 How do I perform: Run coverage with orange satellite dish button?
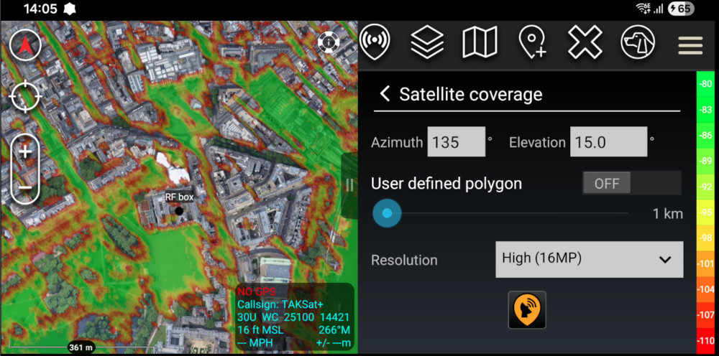tap(527, 310)
